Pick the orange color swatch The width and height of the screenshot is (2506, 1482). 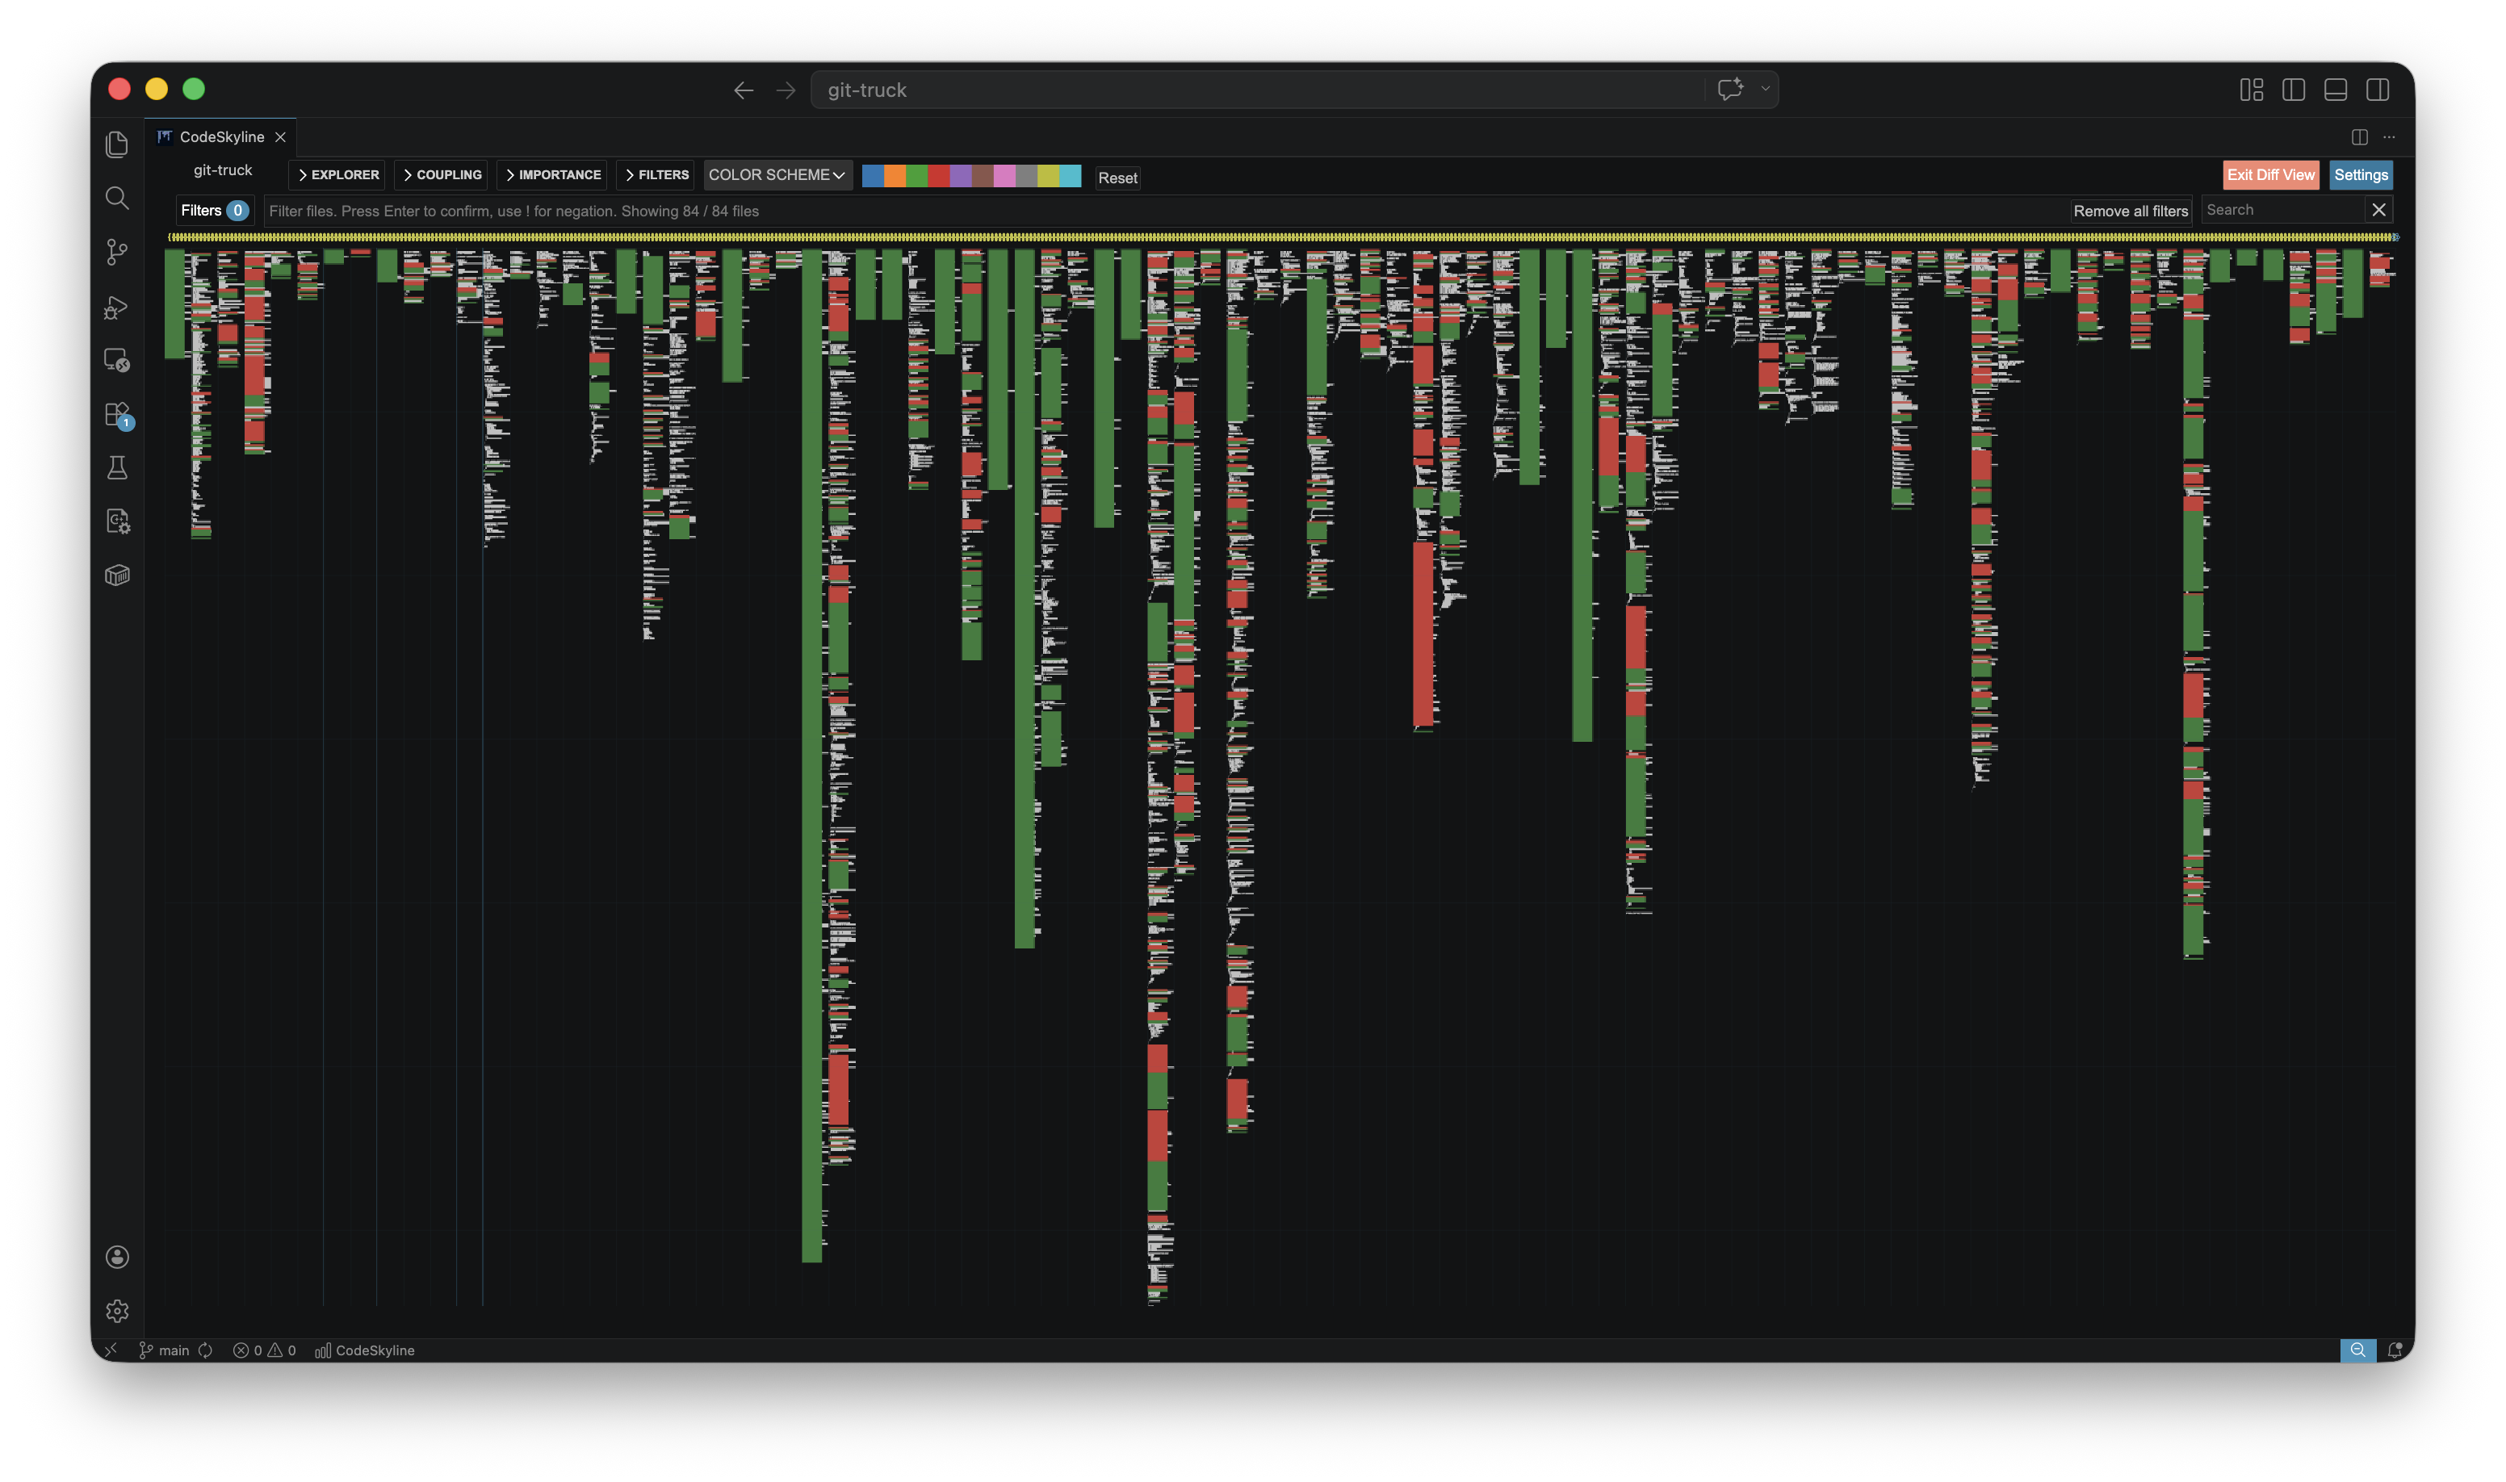895,177
